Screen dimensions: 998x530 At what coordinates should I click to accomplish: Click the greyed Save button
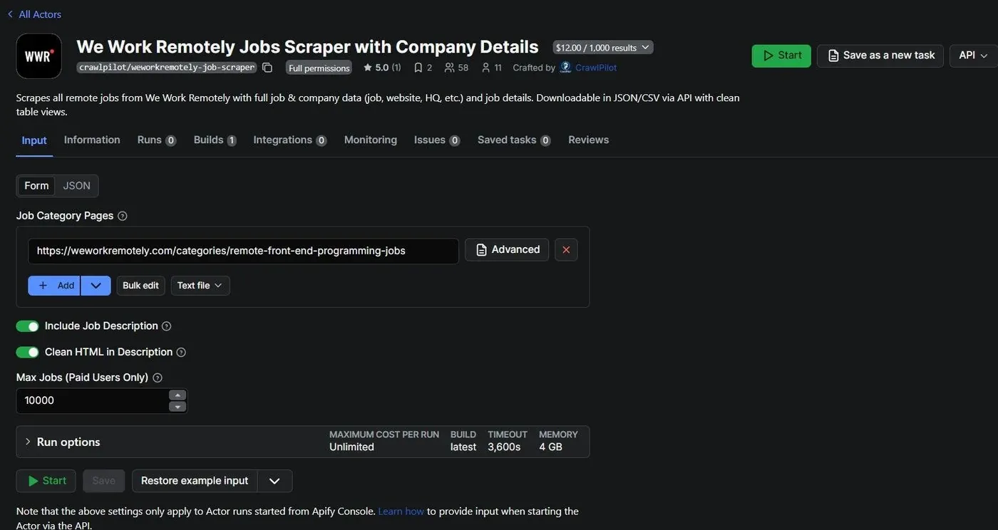pyautogui.click(x=103, y=481)
